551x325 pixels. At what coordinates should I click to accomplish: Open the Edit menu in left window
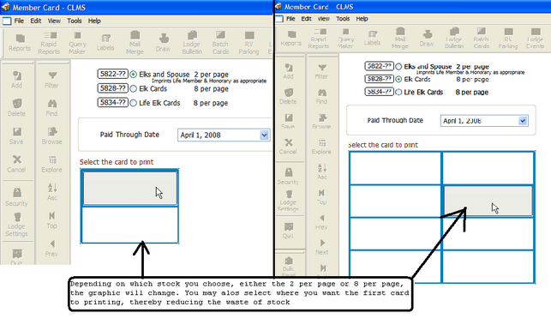[35, 21]
